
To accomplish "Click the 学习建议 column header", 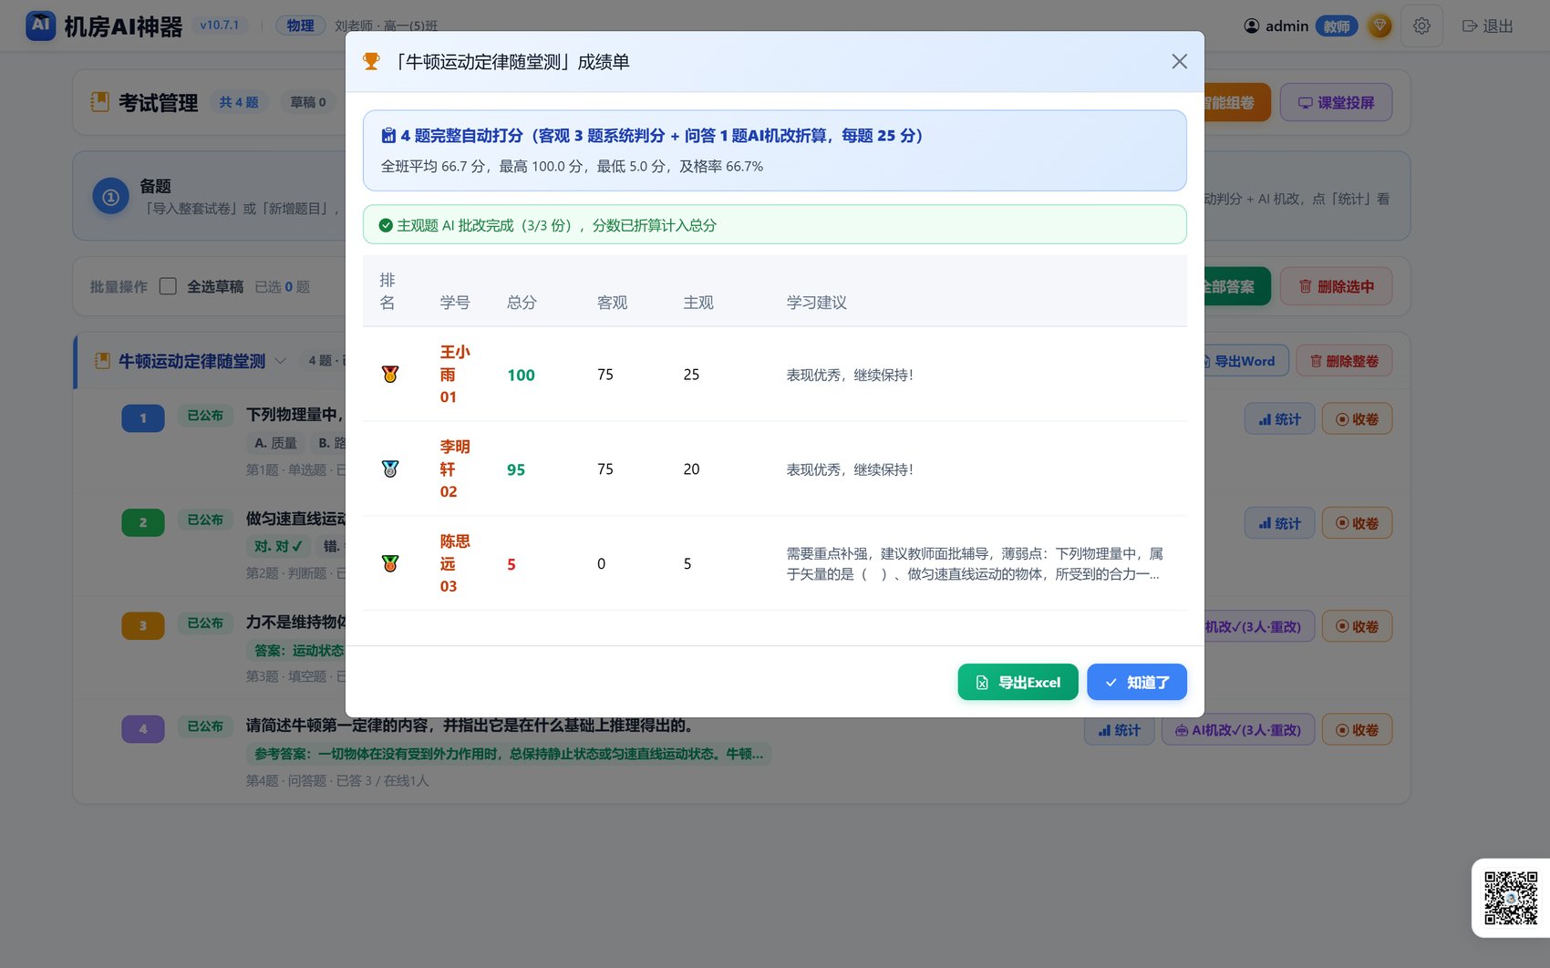I will click(817, 303).
